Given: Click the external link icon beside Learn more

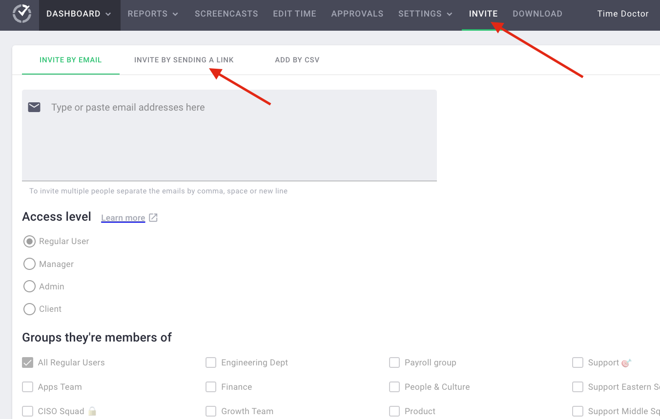Looking at the screenshot, I should (x=153, y=217).
